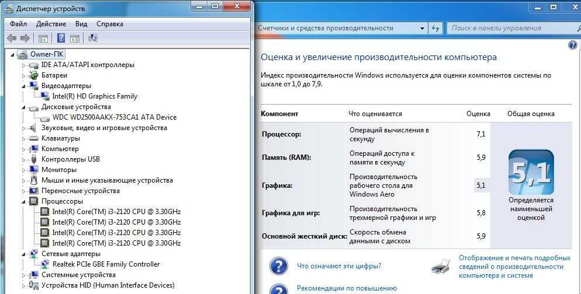581x294 pixels.
Task: Click question icon beside Что означают эти цифры
Action: [x=279, y=266]
